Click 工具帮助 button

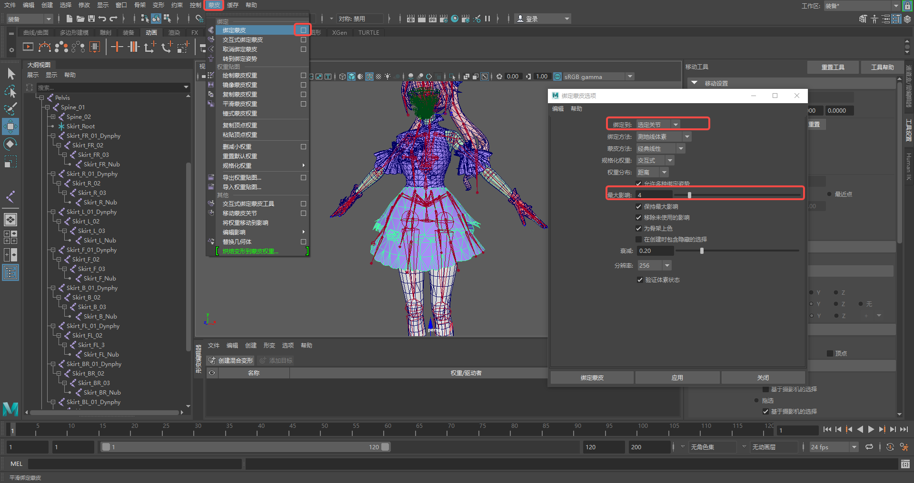click(x=882, y=67)
